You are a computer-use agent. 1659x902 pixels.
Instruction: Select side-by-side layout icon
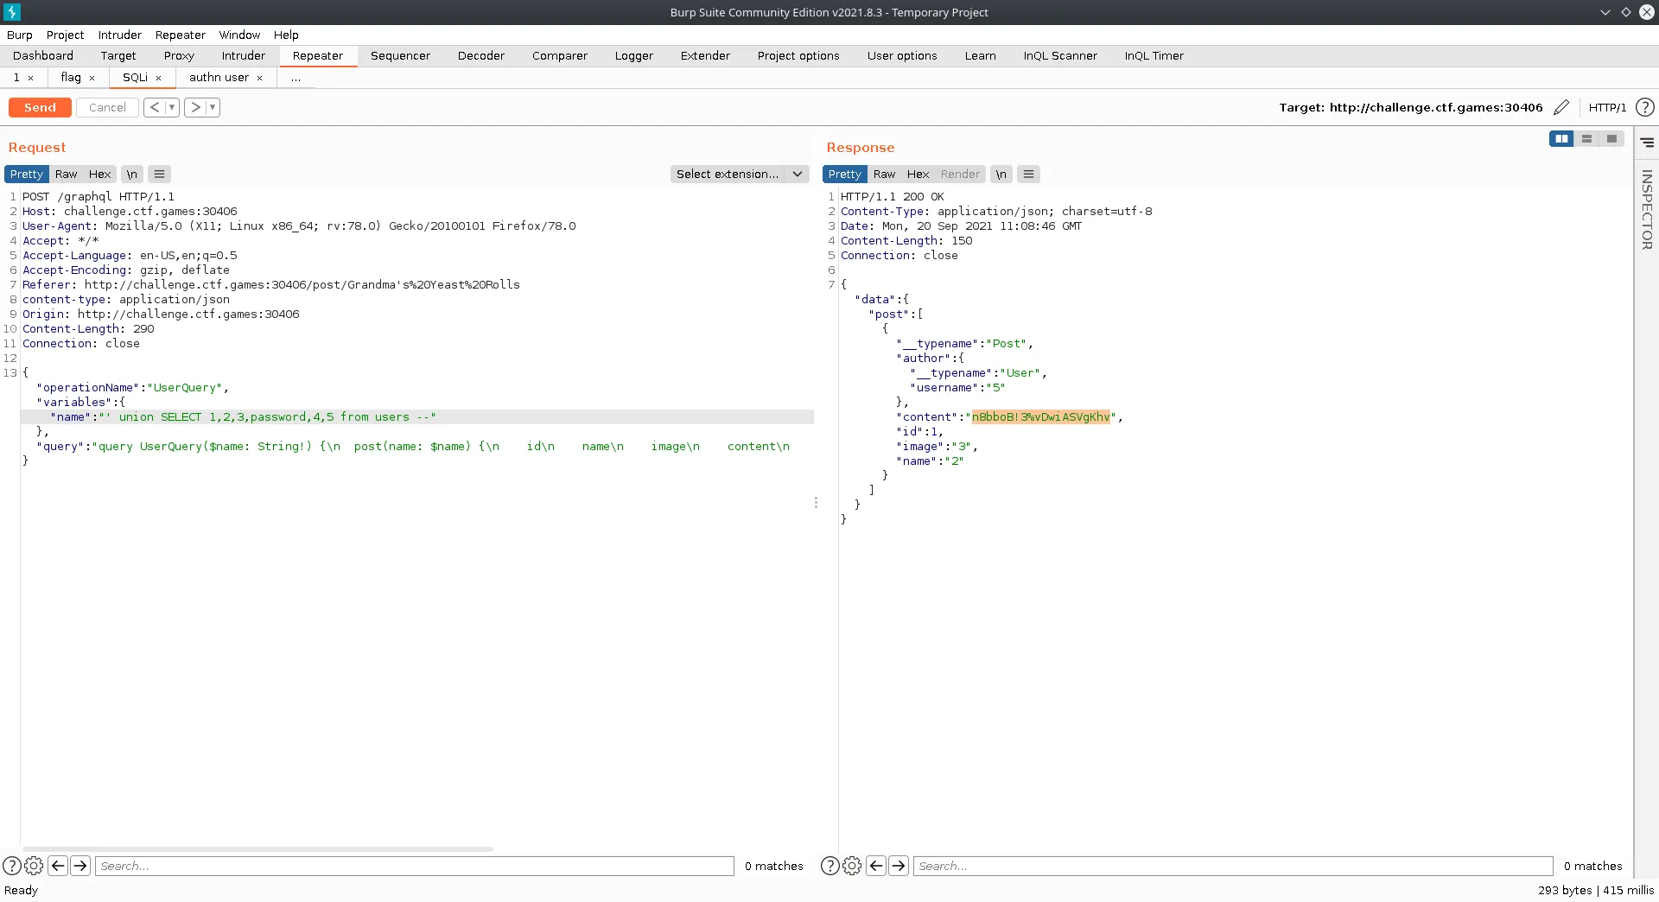tap(1561, 138)
